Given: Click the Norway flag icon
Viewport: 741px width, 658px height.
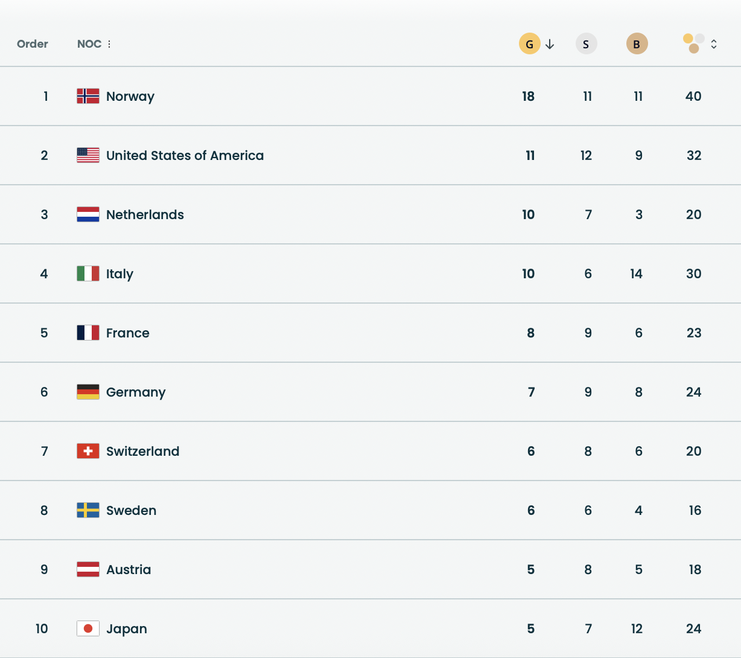Looking at the screenshot, I should tap(88, 96).
